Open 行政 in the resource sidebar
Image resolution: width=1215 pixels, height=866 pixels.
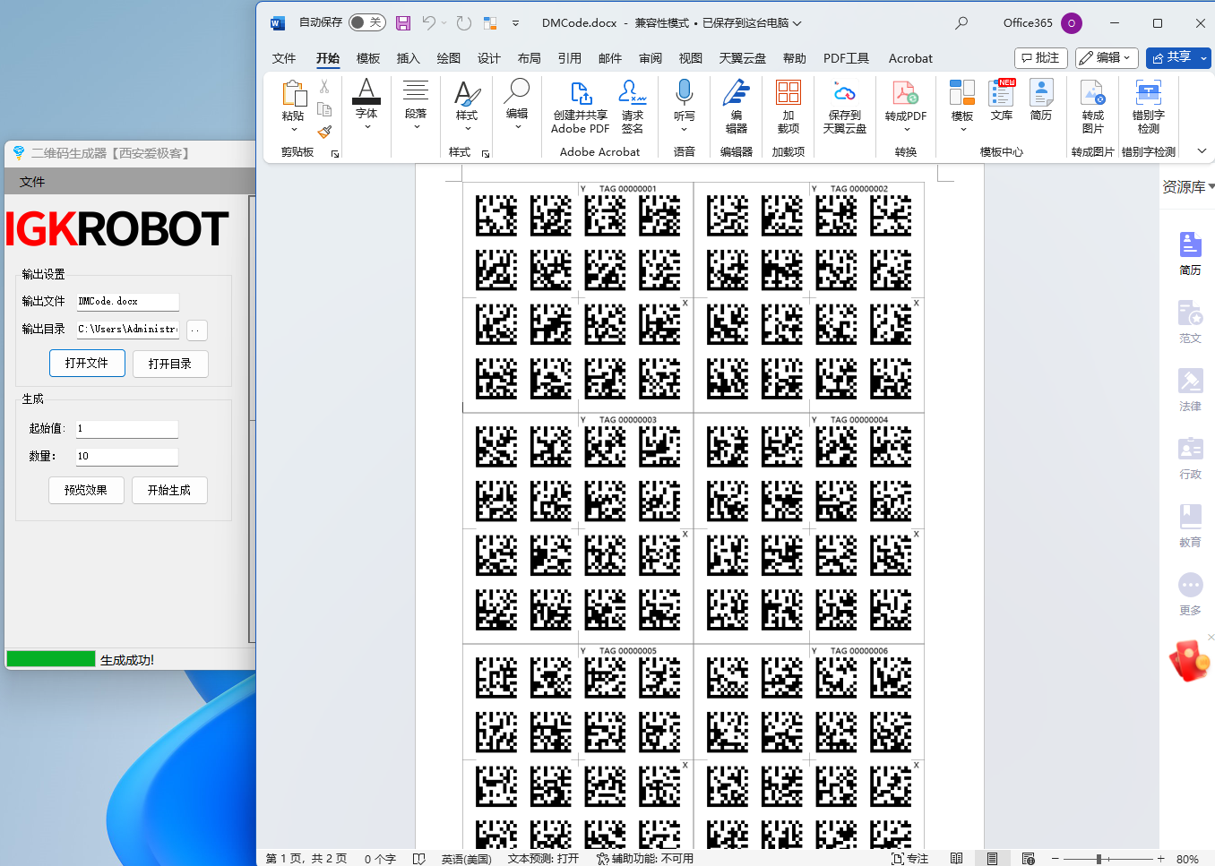tap(1190, 457)
